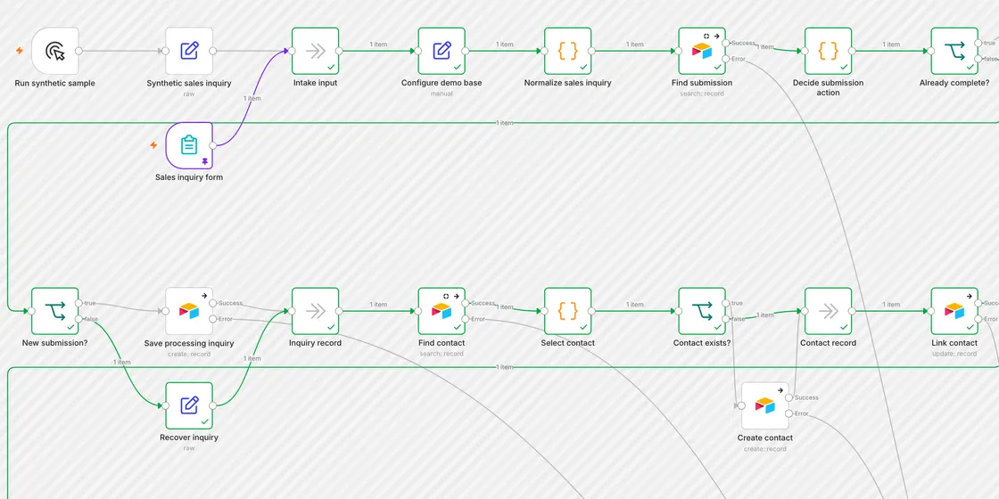Click the Decide submission action label
This screenshot has height=499, width=999.
(829, 88)
